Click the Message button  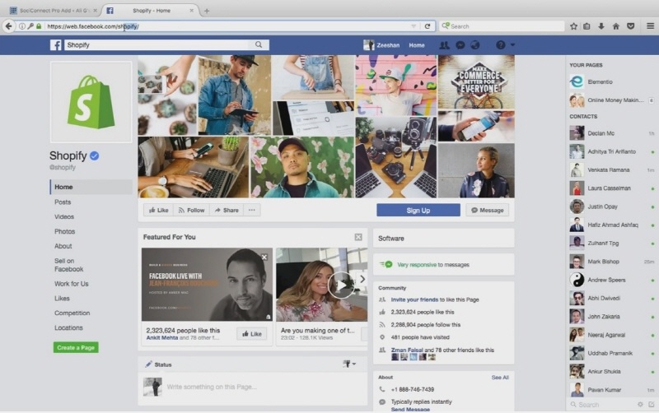tap(487, 210)
